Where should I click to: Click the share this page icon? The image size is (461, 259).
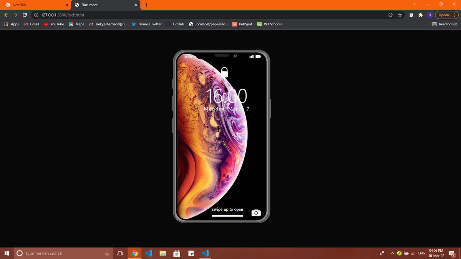[391, 15]
